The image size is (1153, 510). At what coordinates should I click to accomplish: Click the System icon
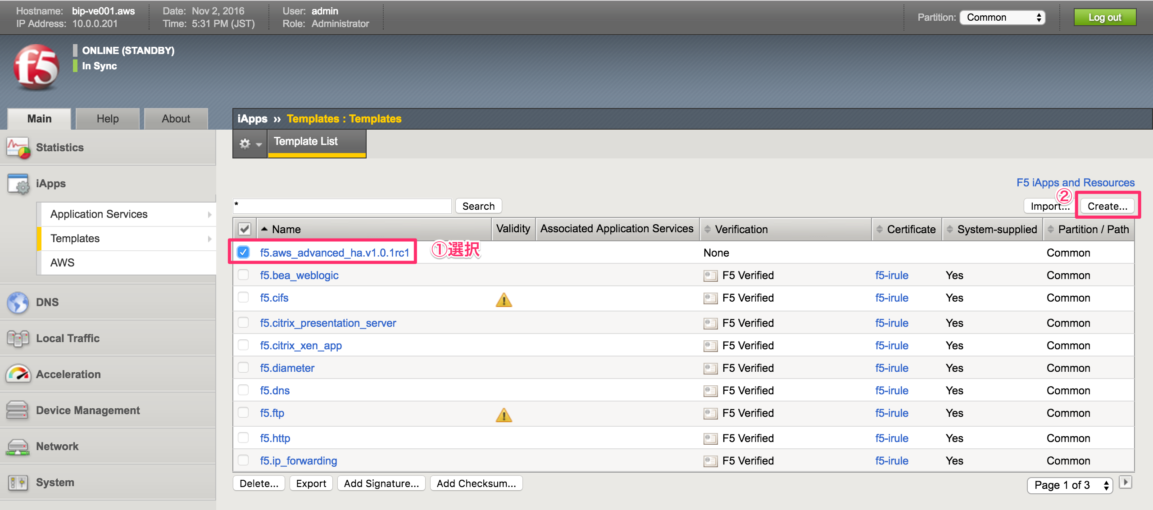(18, 483)
